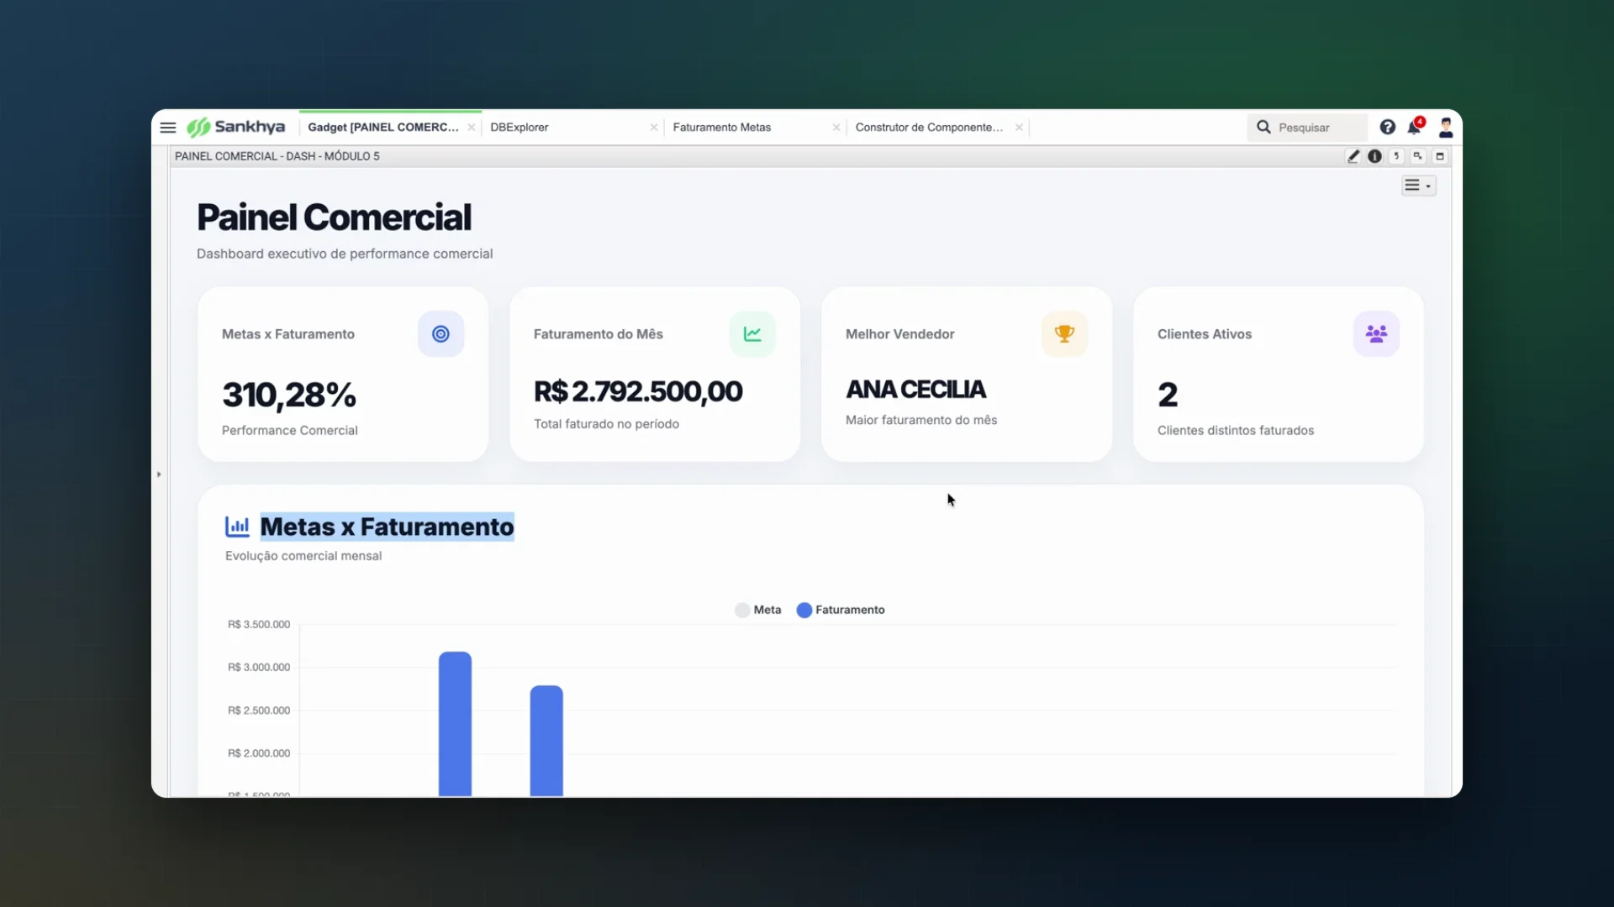Click the Clientes Ativos count 2
1614x907 pixels.
[1168, 395]
